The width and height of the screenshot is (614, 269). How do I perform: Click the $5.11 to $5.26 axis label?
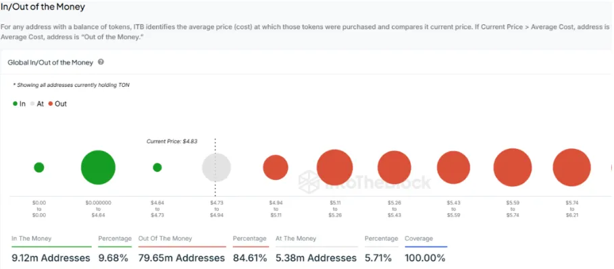[335, 209]
